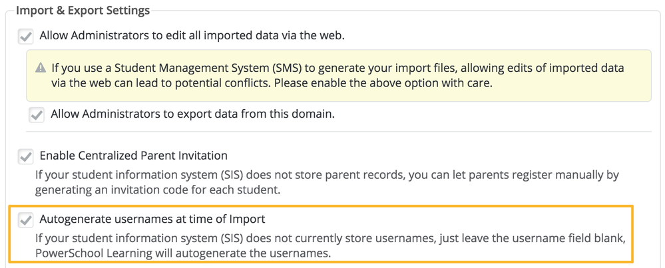Click the 'Enable Centralized Parent Invitation' label
This screenshot has height=268, width=665.
[133, 156]
